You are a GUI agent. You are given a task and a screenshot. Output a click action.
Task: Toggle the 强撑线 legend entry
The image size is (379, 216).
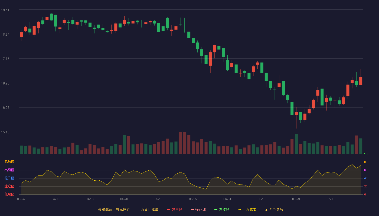tap(222, 210)
